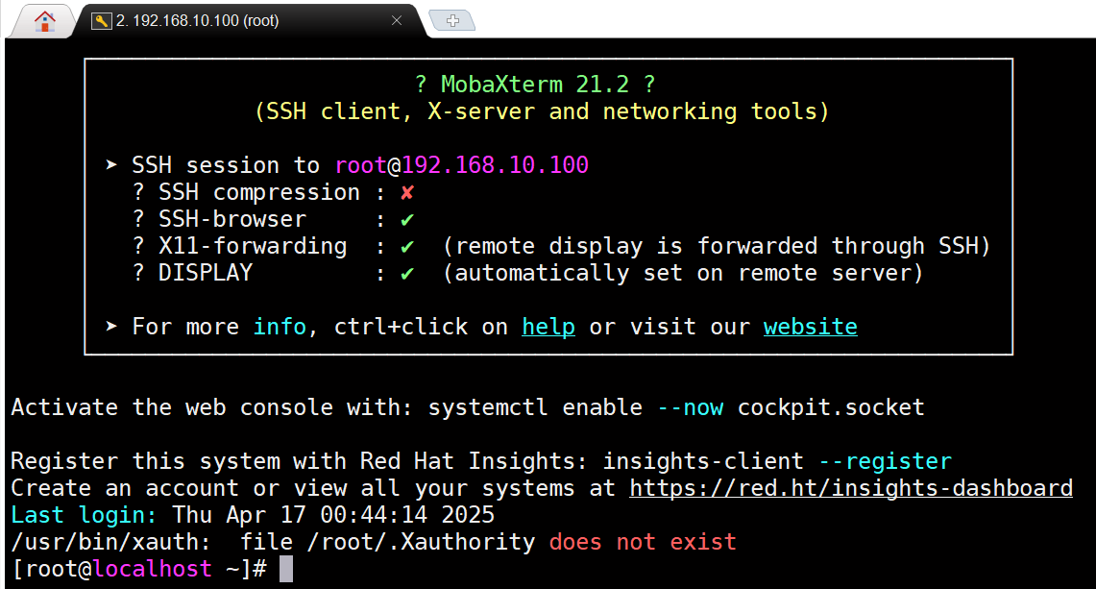Click the 'MobaXterm 21.2' title text
1096x589 pixels.
click(535, 85)
